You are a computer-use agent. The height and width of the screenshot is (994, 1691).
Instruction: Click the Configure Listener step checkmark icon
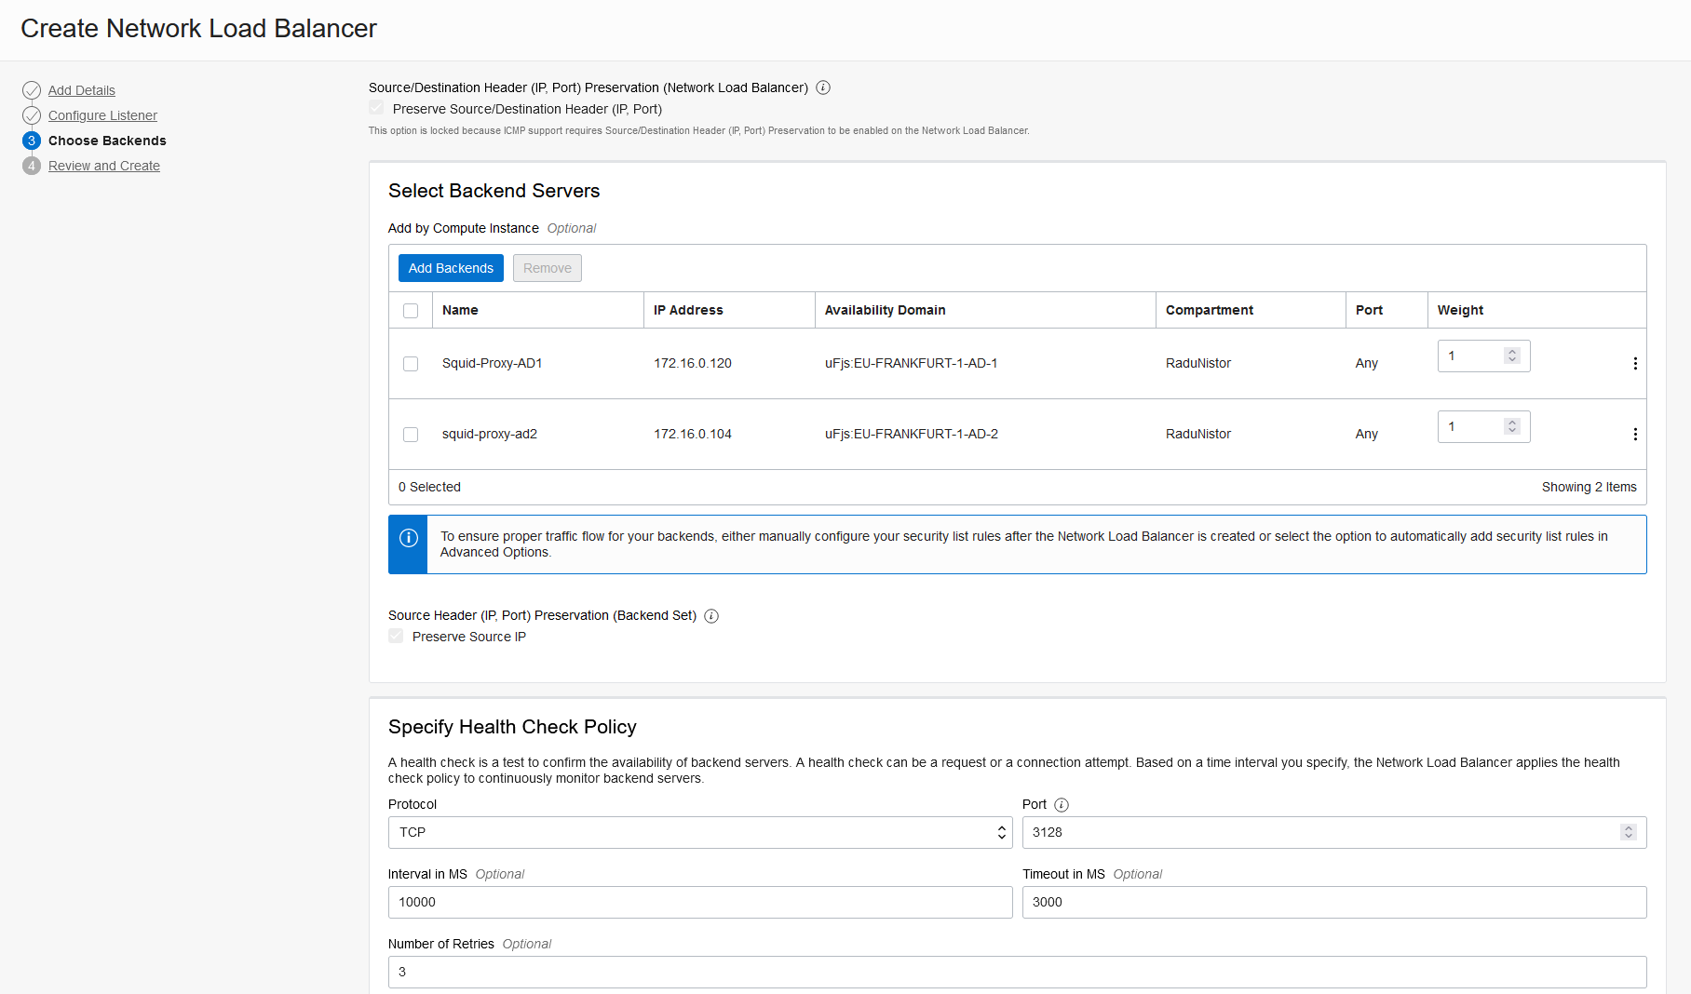coord(32,115)
